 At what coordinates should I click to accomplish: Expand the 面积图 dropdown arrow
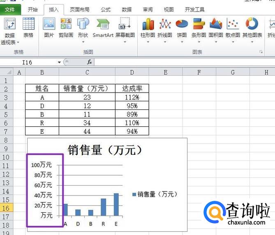click(x=216, y=42)
